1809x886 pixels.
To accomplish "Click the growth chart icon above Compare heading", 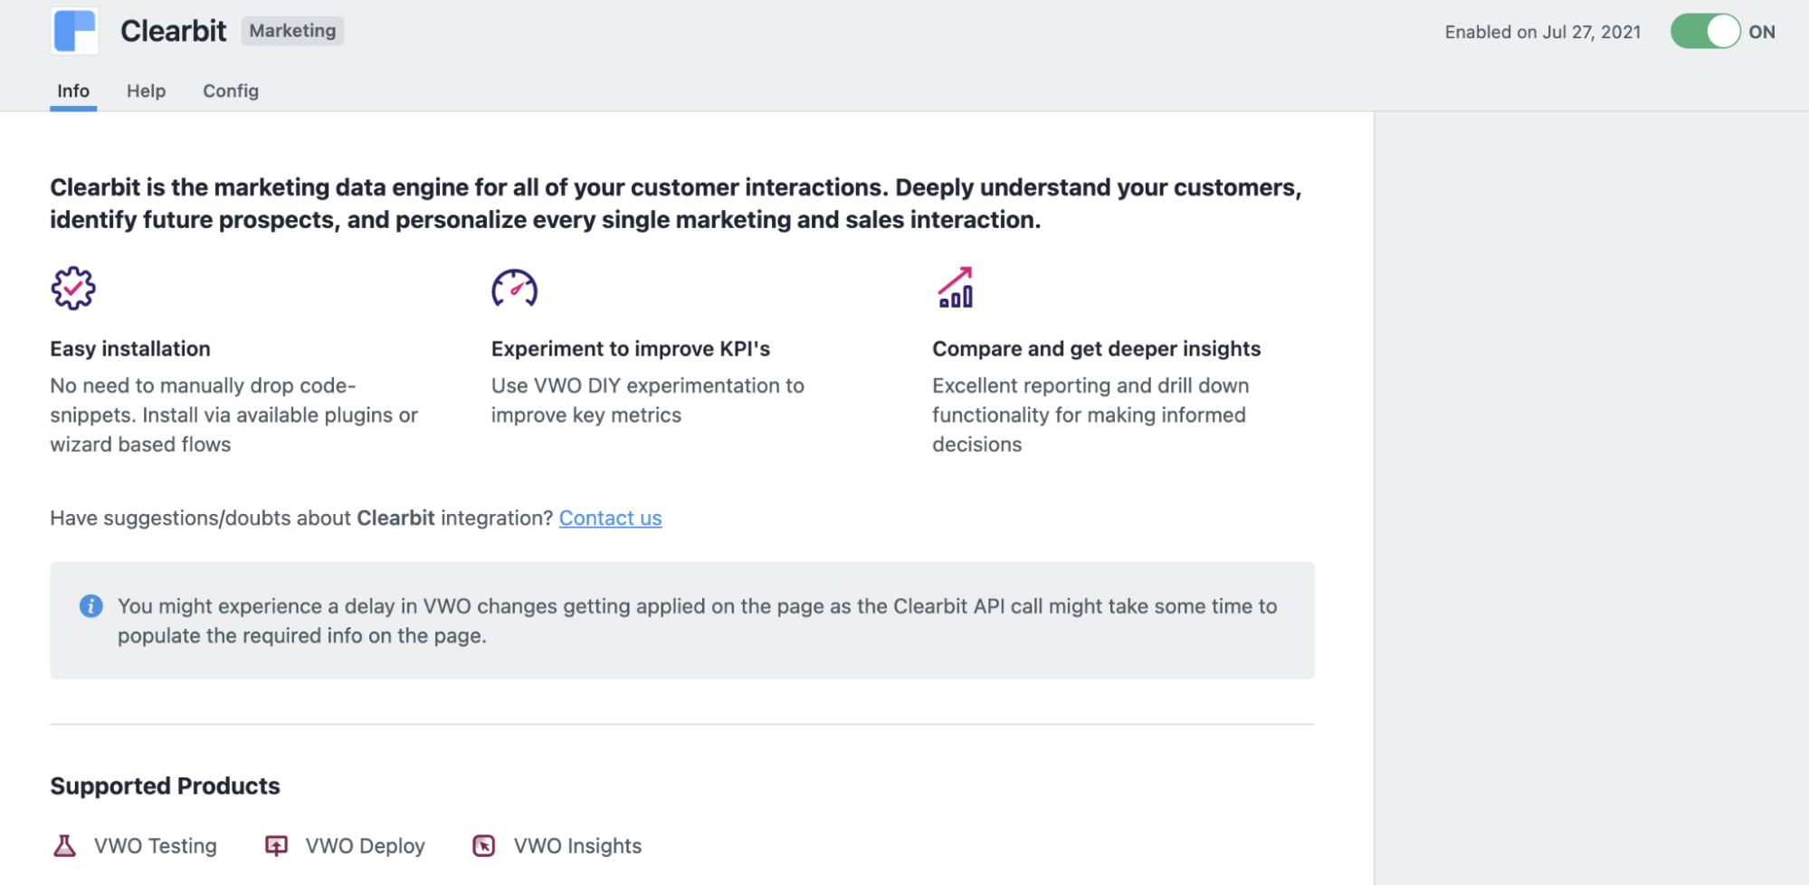I will pyautogui.click(x=955, y=287).
